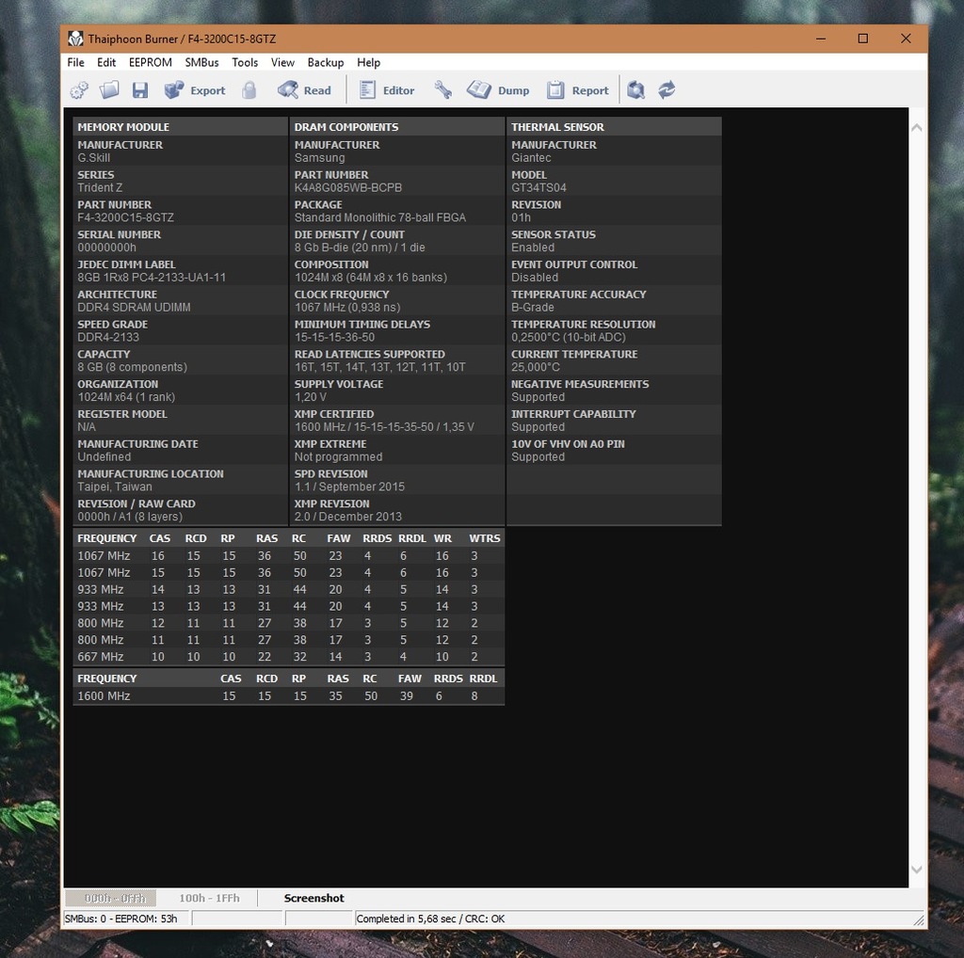
Task: Click the DRAM part number K4A8G085WB-BCPB
Action: click(348, 187)
